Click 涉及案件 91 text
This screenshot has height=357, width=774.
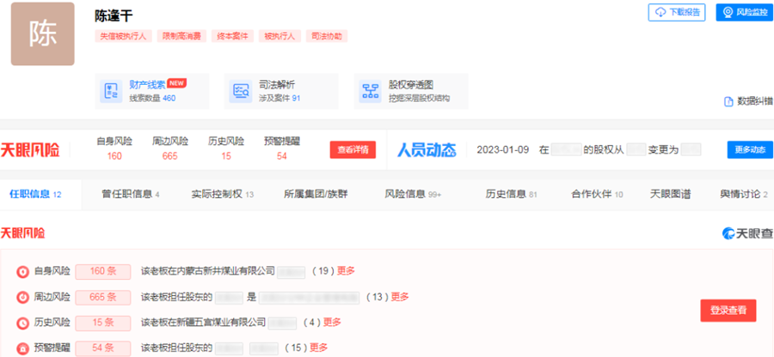(279, 98)
